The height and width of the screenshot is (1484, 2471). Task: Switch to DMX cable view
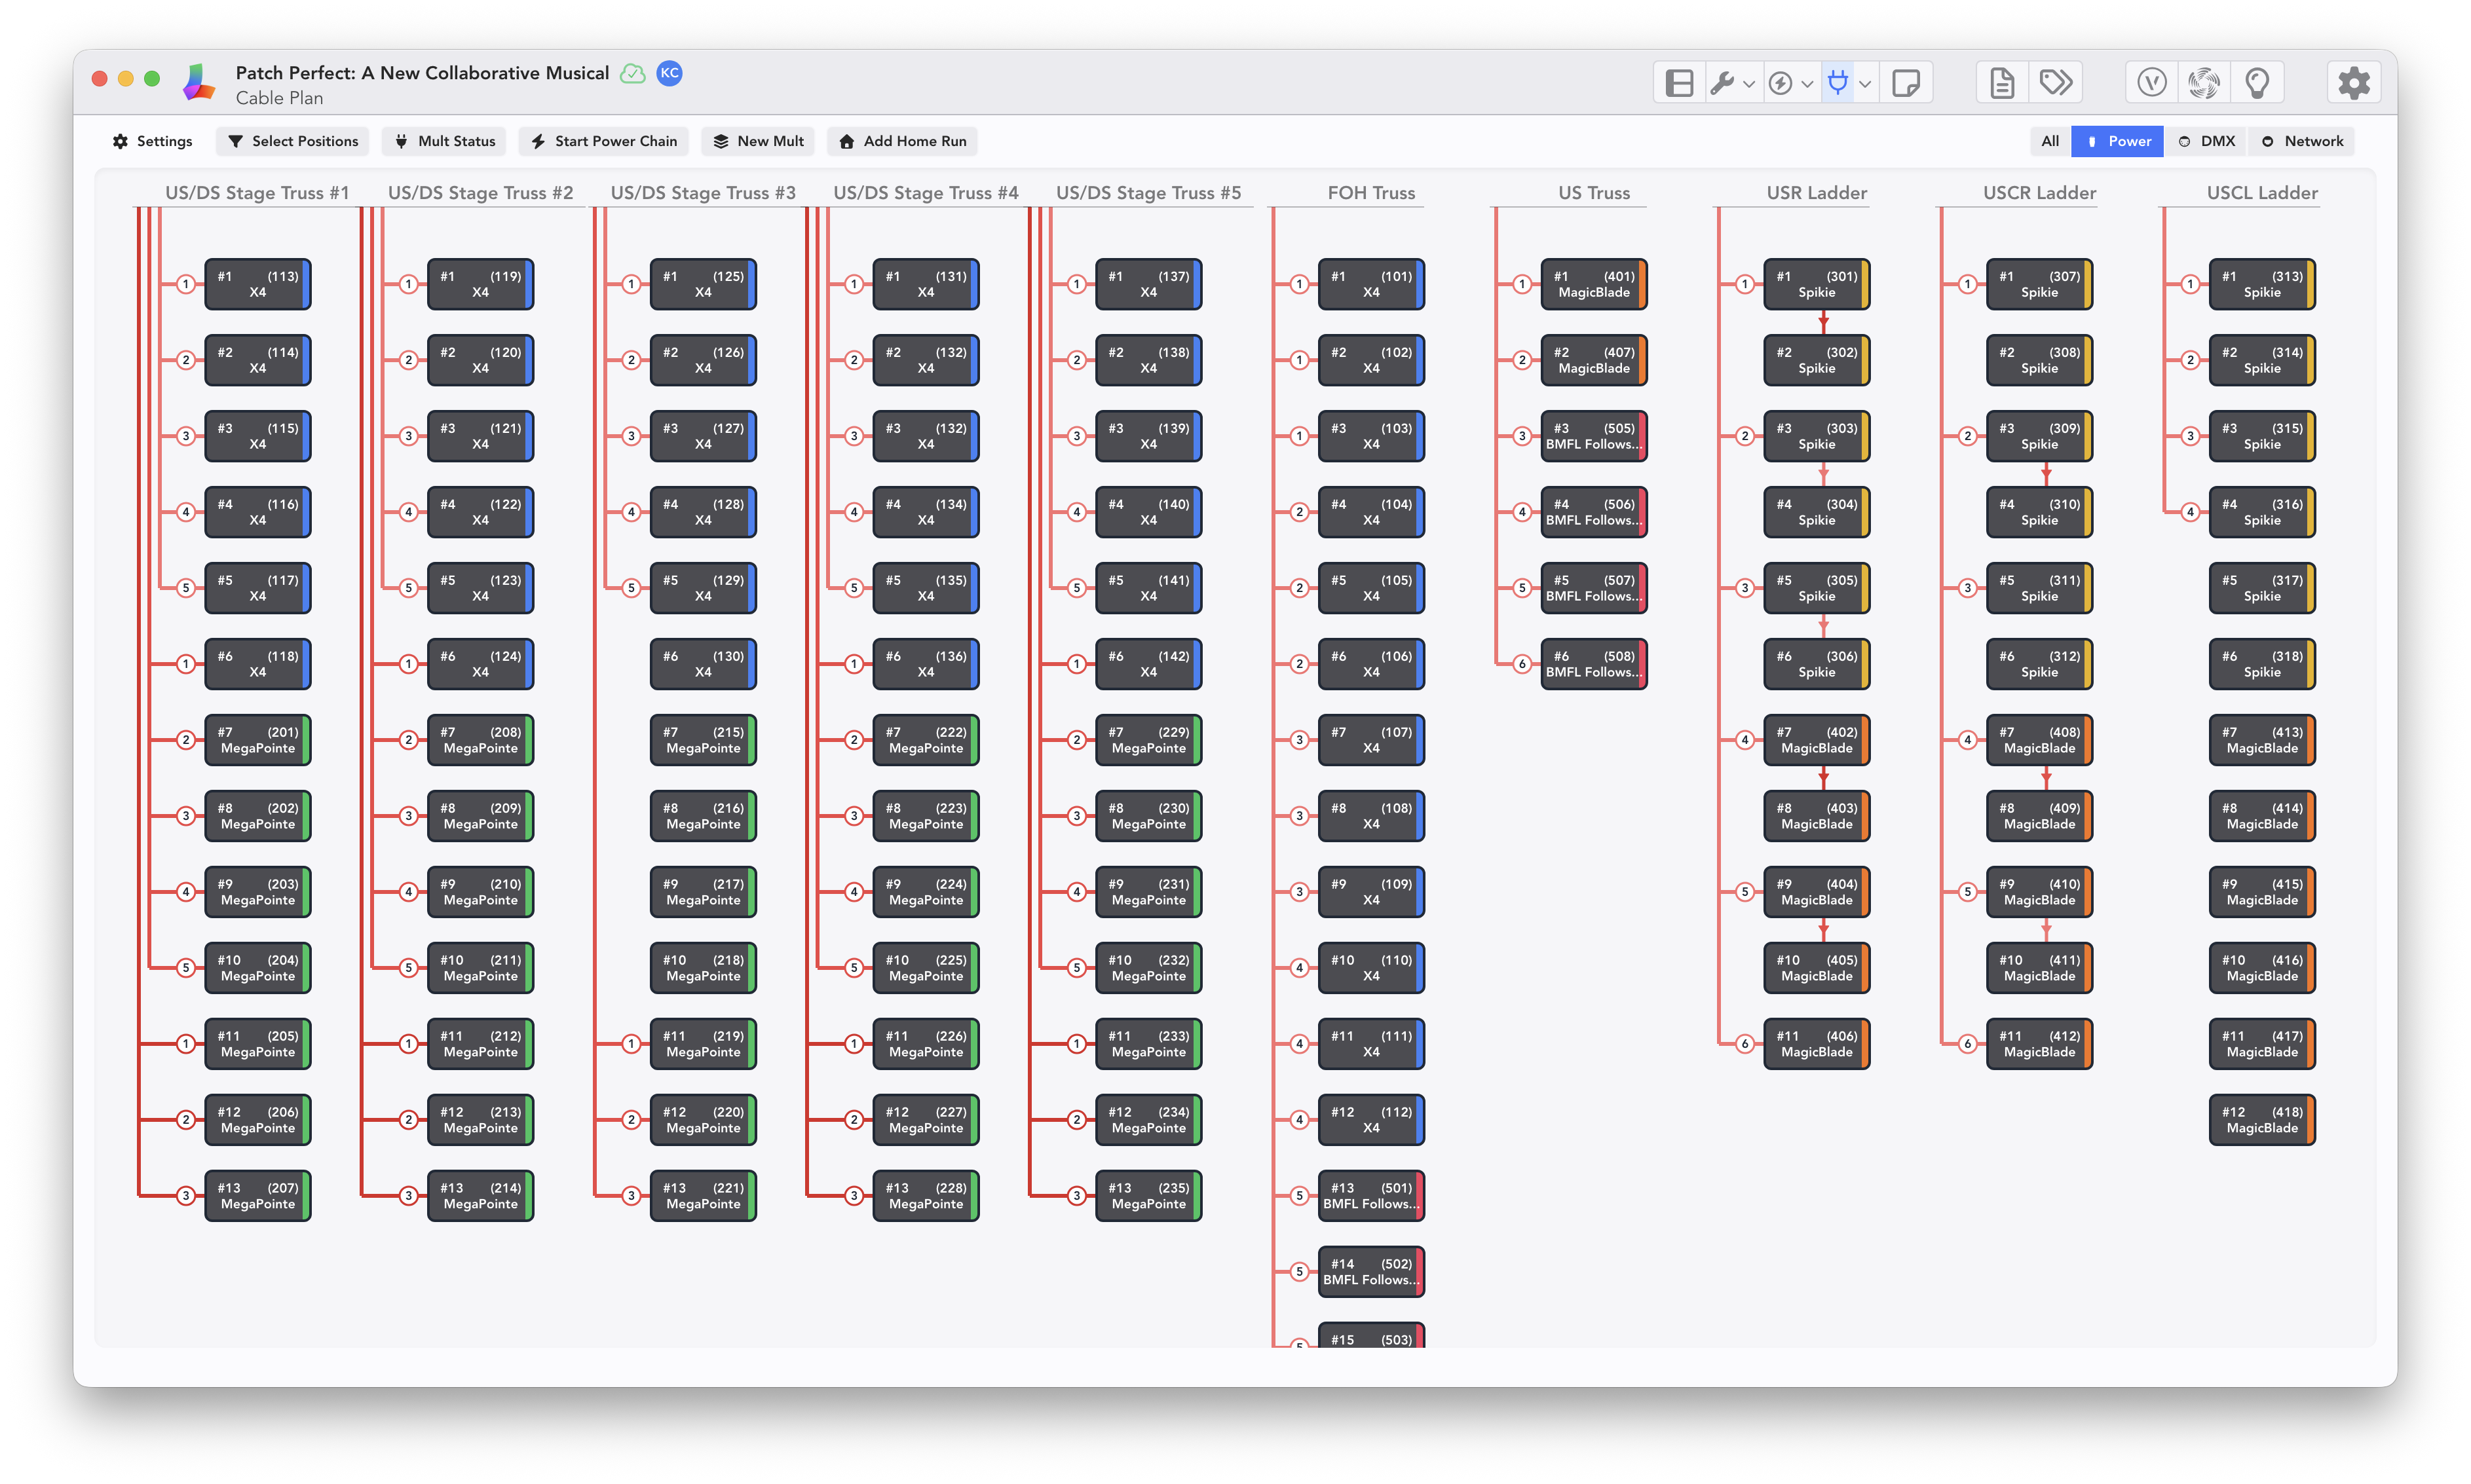click(2206, 141)
